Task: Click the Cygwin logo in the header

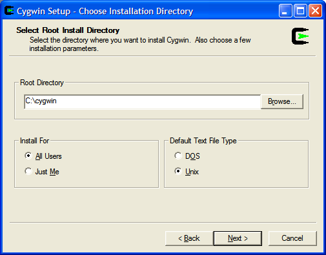Action: (x=300, y=36)
